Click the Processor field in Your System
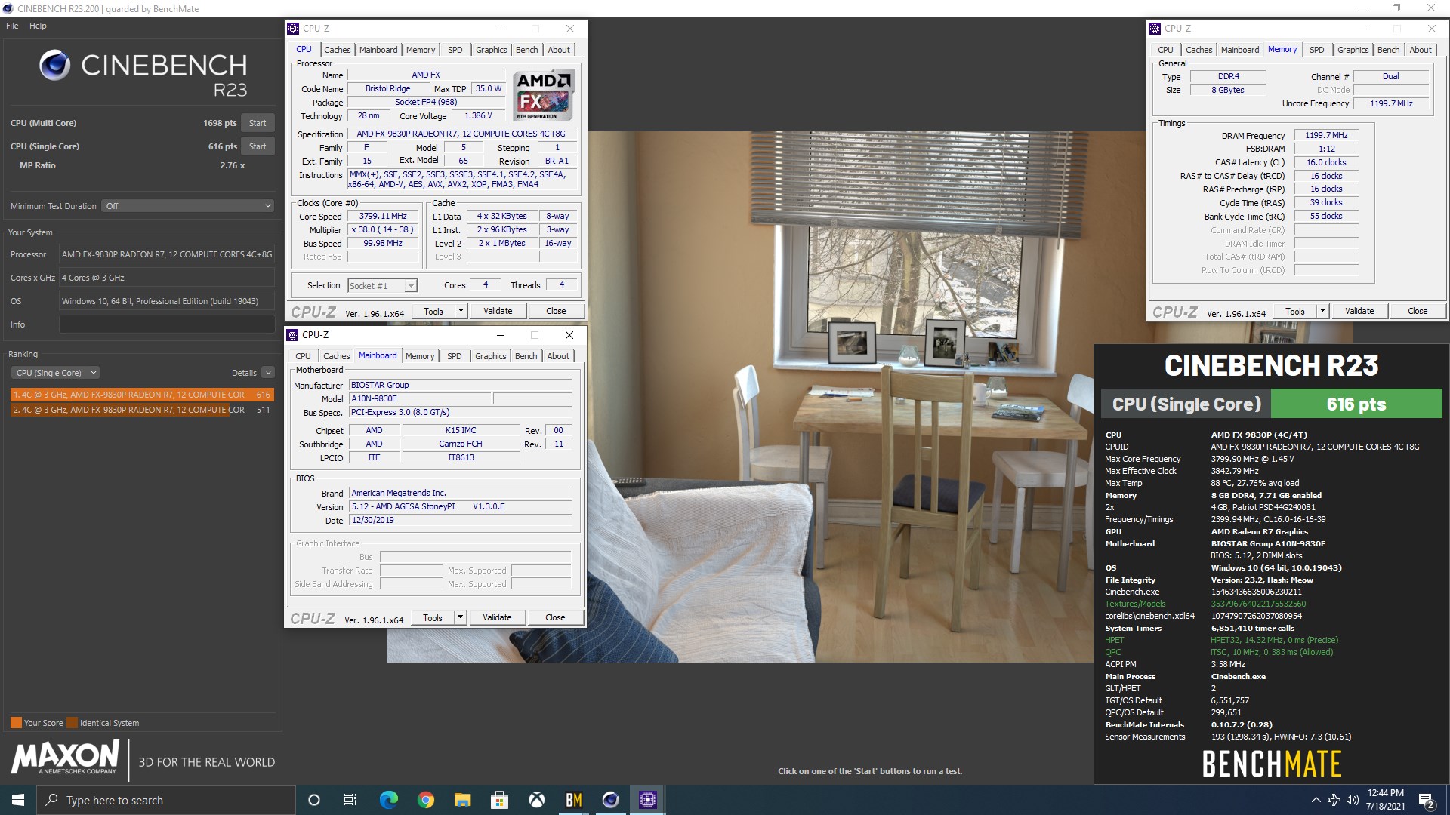This screenshot has height=815, width=1450. (167, 254)
